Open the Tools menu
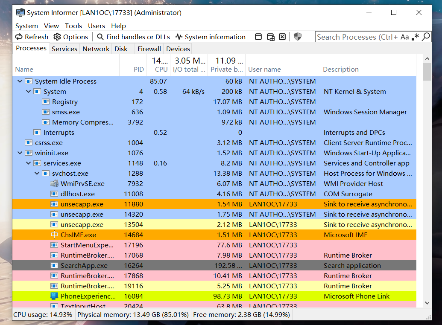The width and height of the screenshot is (442, 325). click(73, 26)
